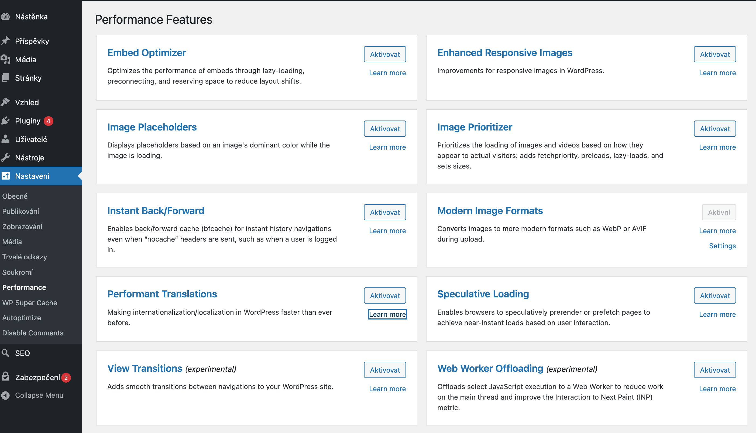
Task: Open the Image Prioritizer title link
Action: (x=474, y=127)
